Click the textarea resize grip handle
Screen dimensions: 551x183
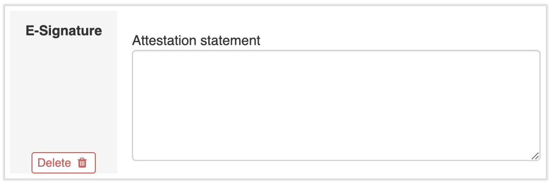[x=535, y=156]
